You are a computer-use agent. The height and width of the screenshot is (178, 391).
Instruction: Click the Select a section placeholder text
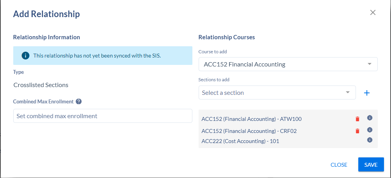coord(223,93)
